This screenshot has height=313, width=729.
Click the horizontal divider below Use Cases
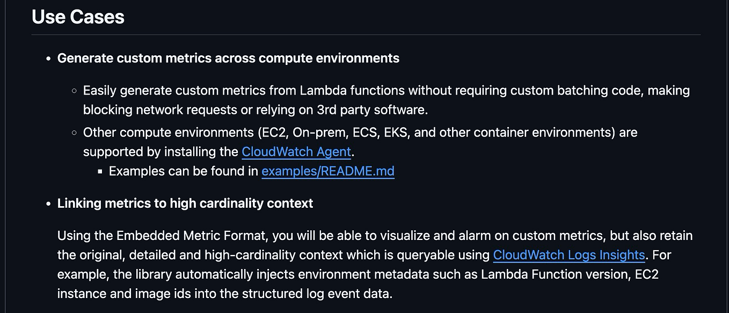pyautogui.click(x=366, y=35)
